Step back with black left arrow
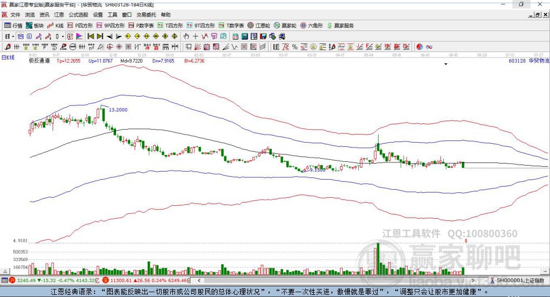The width and height of the screenshot is (550, 297). pos(110,36)
